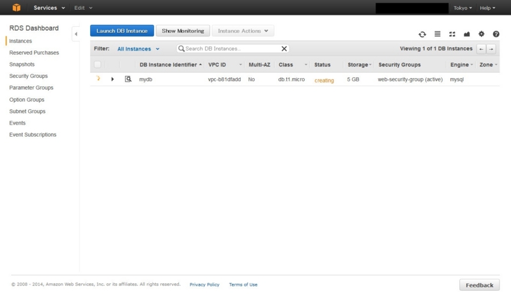This screenshot has width=511, height=294.
Task: Click the Multi-AZ column header
Action: [x=259, y=65]
